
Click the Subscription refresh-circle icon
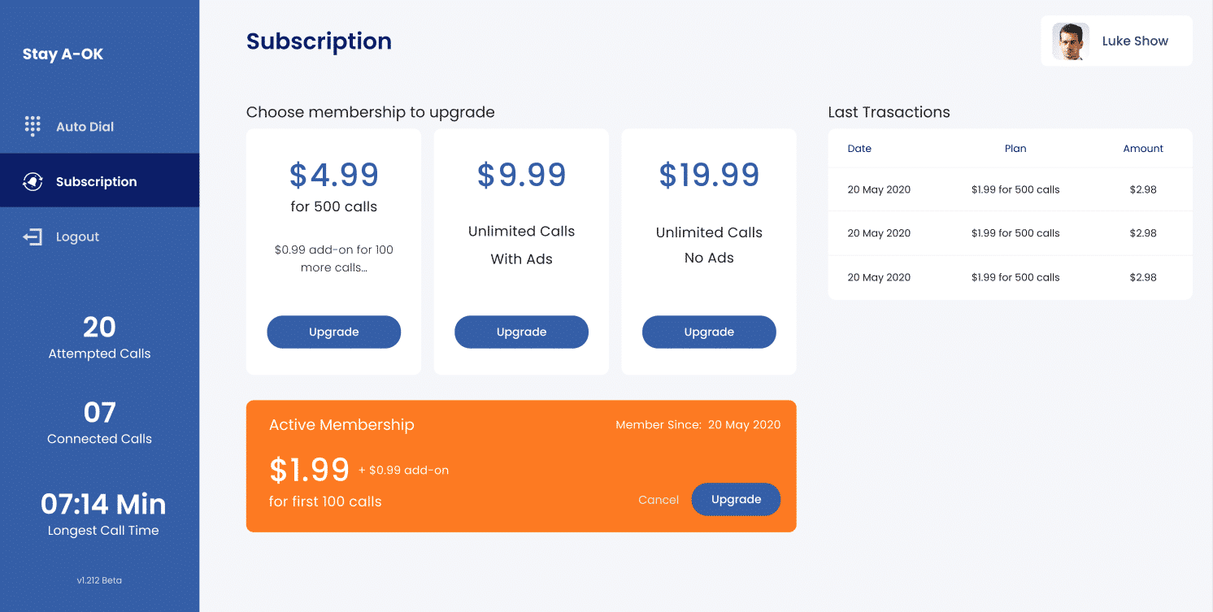(x=33, y=181)
